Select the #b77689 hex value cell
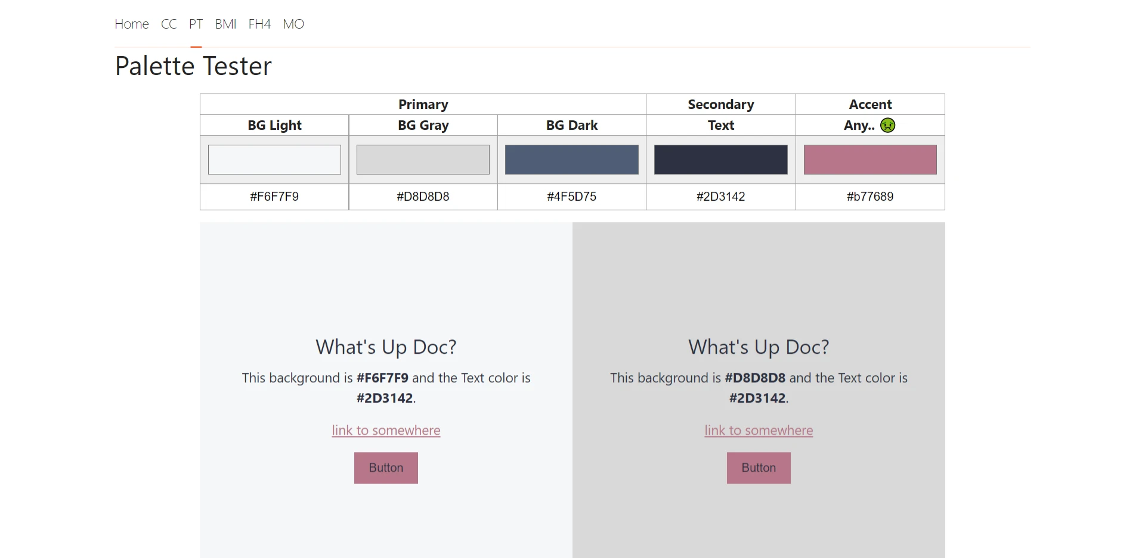 click(x=870, y=197)
